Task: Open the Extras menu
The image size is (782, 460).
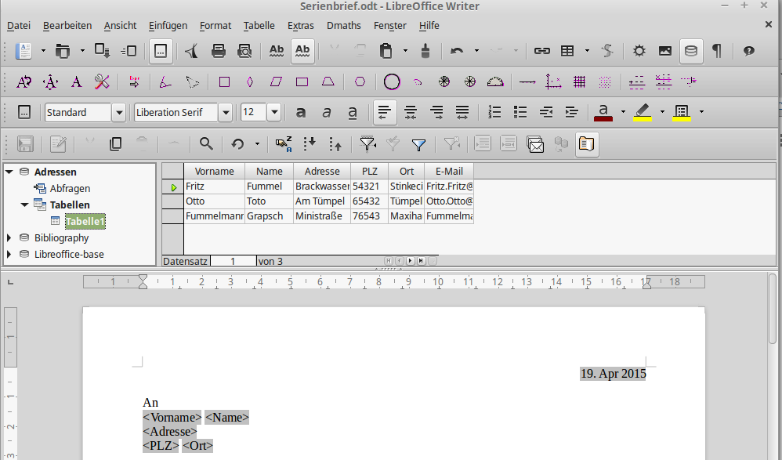Action: click(x=301, y=25)
